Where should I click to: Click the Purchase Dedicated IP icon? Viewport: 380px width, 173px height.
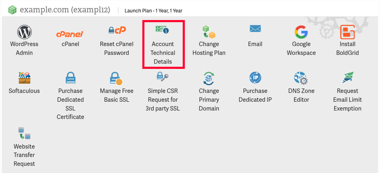point(255,78)
